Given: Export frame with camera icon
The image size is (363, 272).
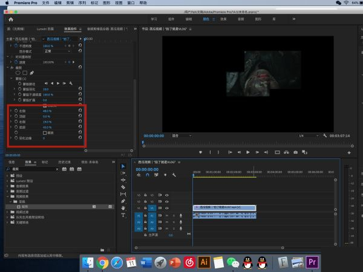Looking at the screenshot, I should [x=296, y=152].
